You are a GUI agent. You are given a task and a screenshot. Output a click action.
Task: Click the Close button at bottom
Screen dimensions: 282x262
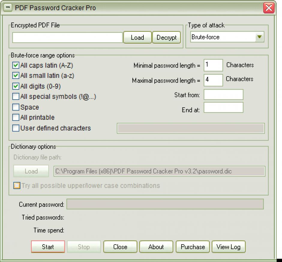[x=120, y=247]
